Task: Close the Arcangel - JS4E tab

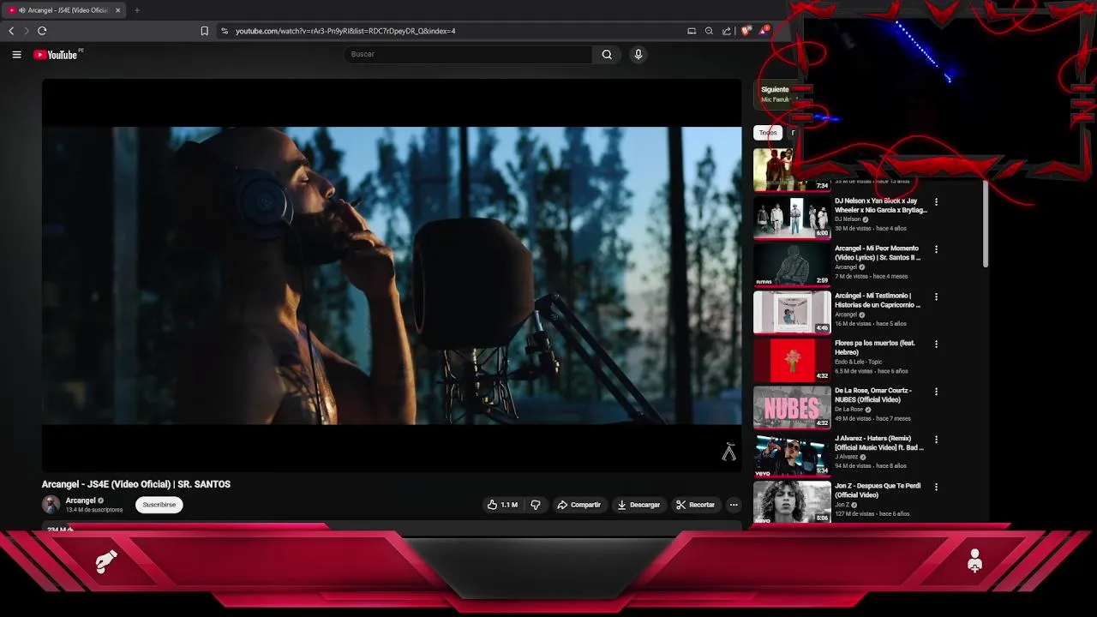Action: tap(117, 10)
